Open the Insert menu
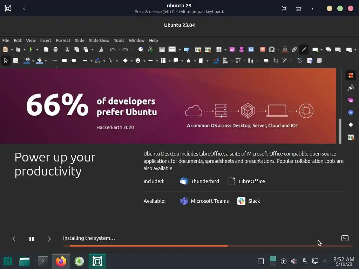Viewport: 359px width, 269px height. 46,41
